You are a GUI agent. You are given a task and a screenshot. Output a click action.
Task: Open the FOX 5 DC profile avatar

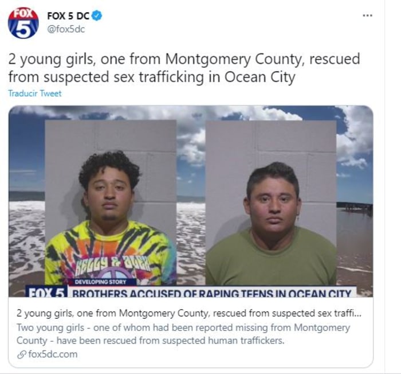pyautogui.click(x=23, y=23)
